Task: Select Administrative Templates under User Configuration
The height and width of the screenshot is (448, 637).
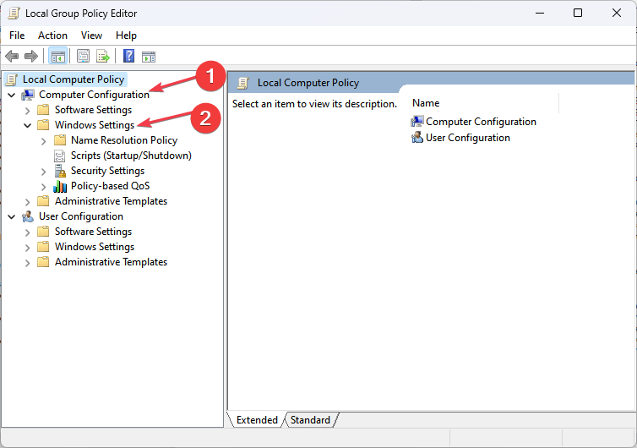Action: pos(111,262)
